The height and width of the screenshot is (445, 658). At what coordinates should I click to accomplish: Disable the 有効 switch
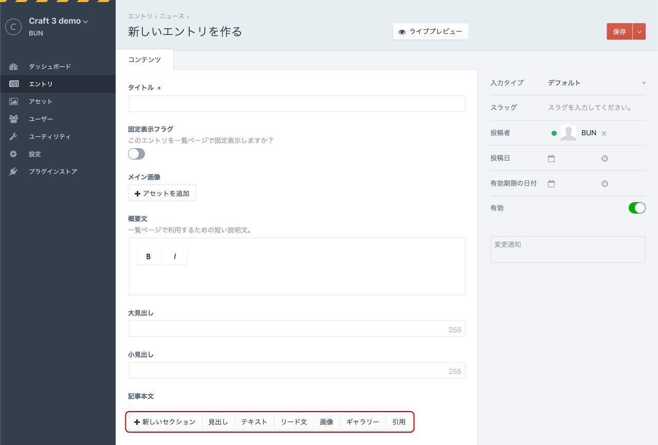(637, 208)
